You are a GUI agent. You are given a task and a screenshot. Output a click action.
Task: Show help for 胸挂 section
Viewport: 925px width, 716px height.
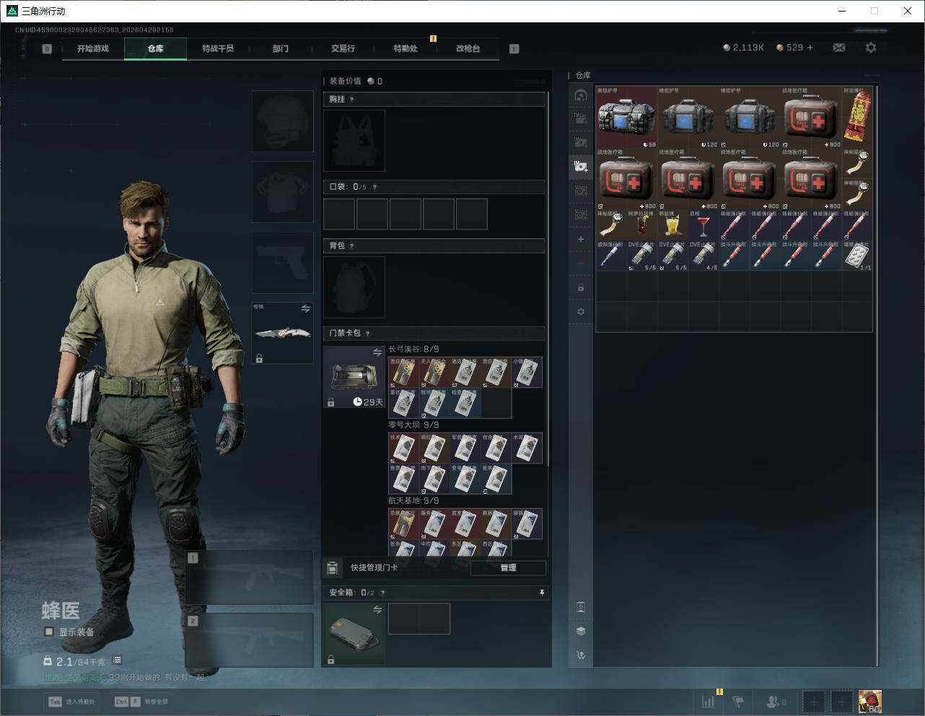[x=352, y=100]
